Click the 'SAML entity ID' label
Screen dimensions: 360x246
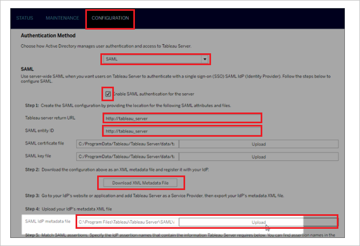39,131
